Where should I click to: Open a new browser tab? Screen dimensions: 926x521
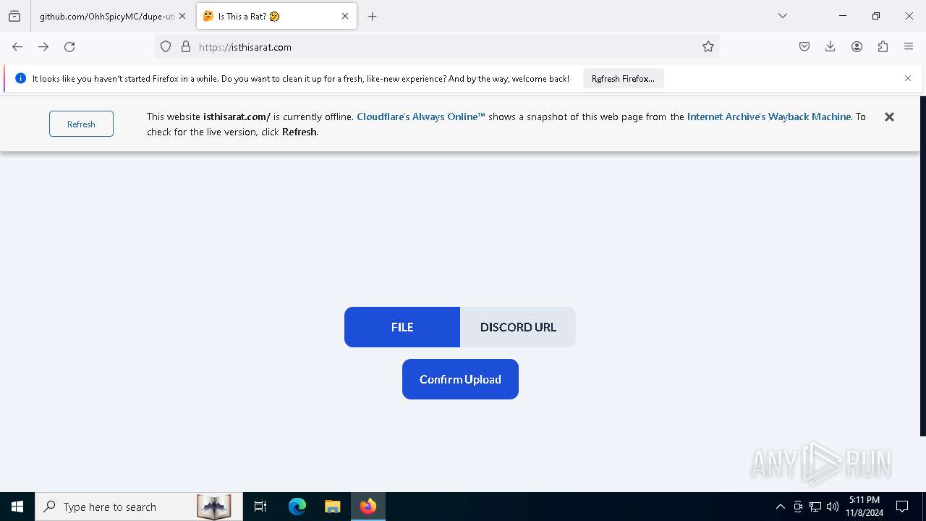[373, 16]
